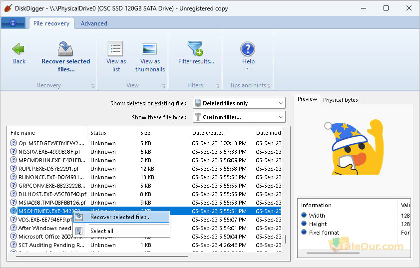Choose Recover selected files in context menu
Viewport: 420px width, 268px height.
121,217
